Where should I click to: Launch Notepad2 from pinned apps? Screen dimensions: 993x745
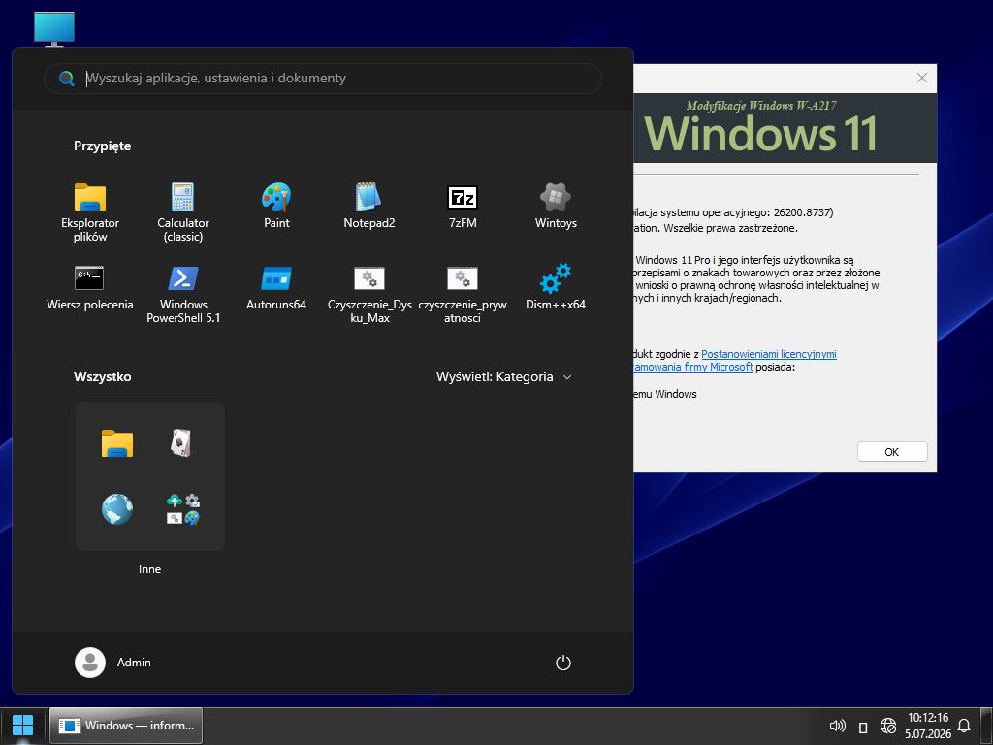369,207
